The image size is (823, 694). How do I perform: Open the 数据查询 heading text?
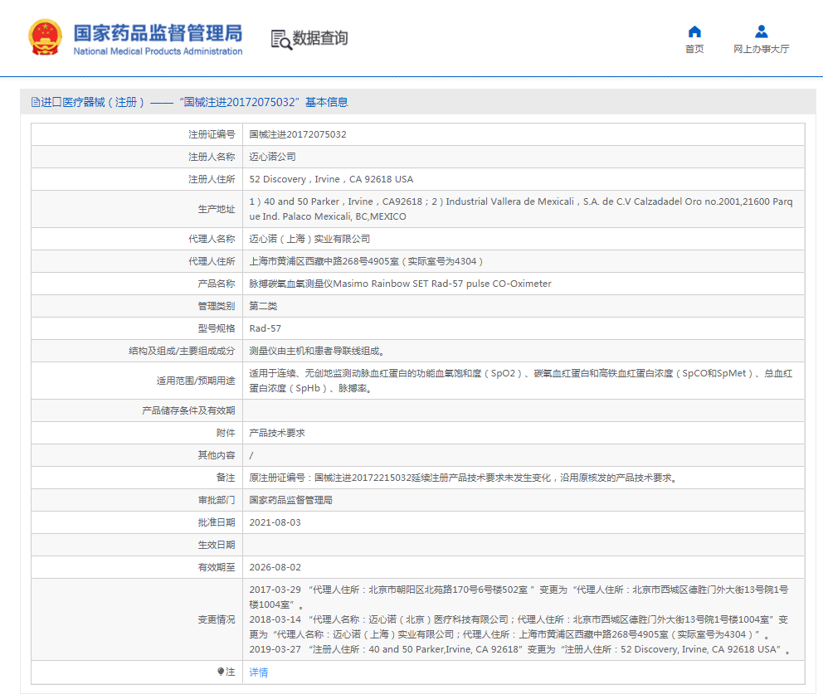320,38
